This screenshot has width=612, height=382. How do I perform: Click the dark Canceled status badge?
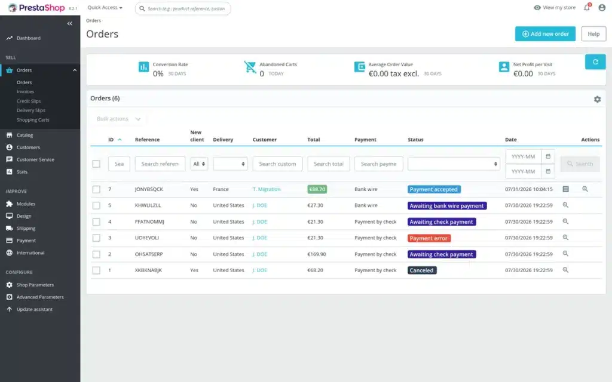point(422,270)
